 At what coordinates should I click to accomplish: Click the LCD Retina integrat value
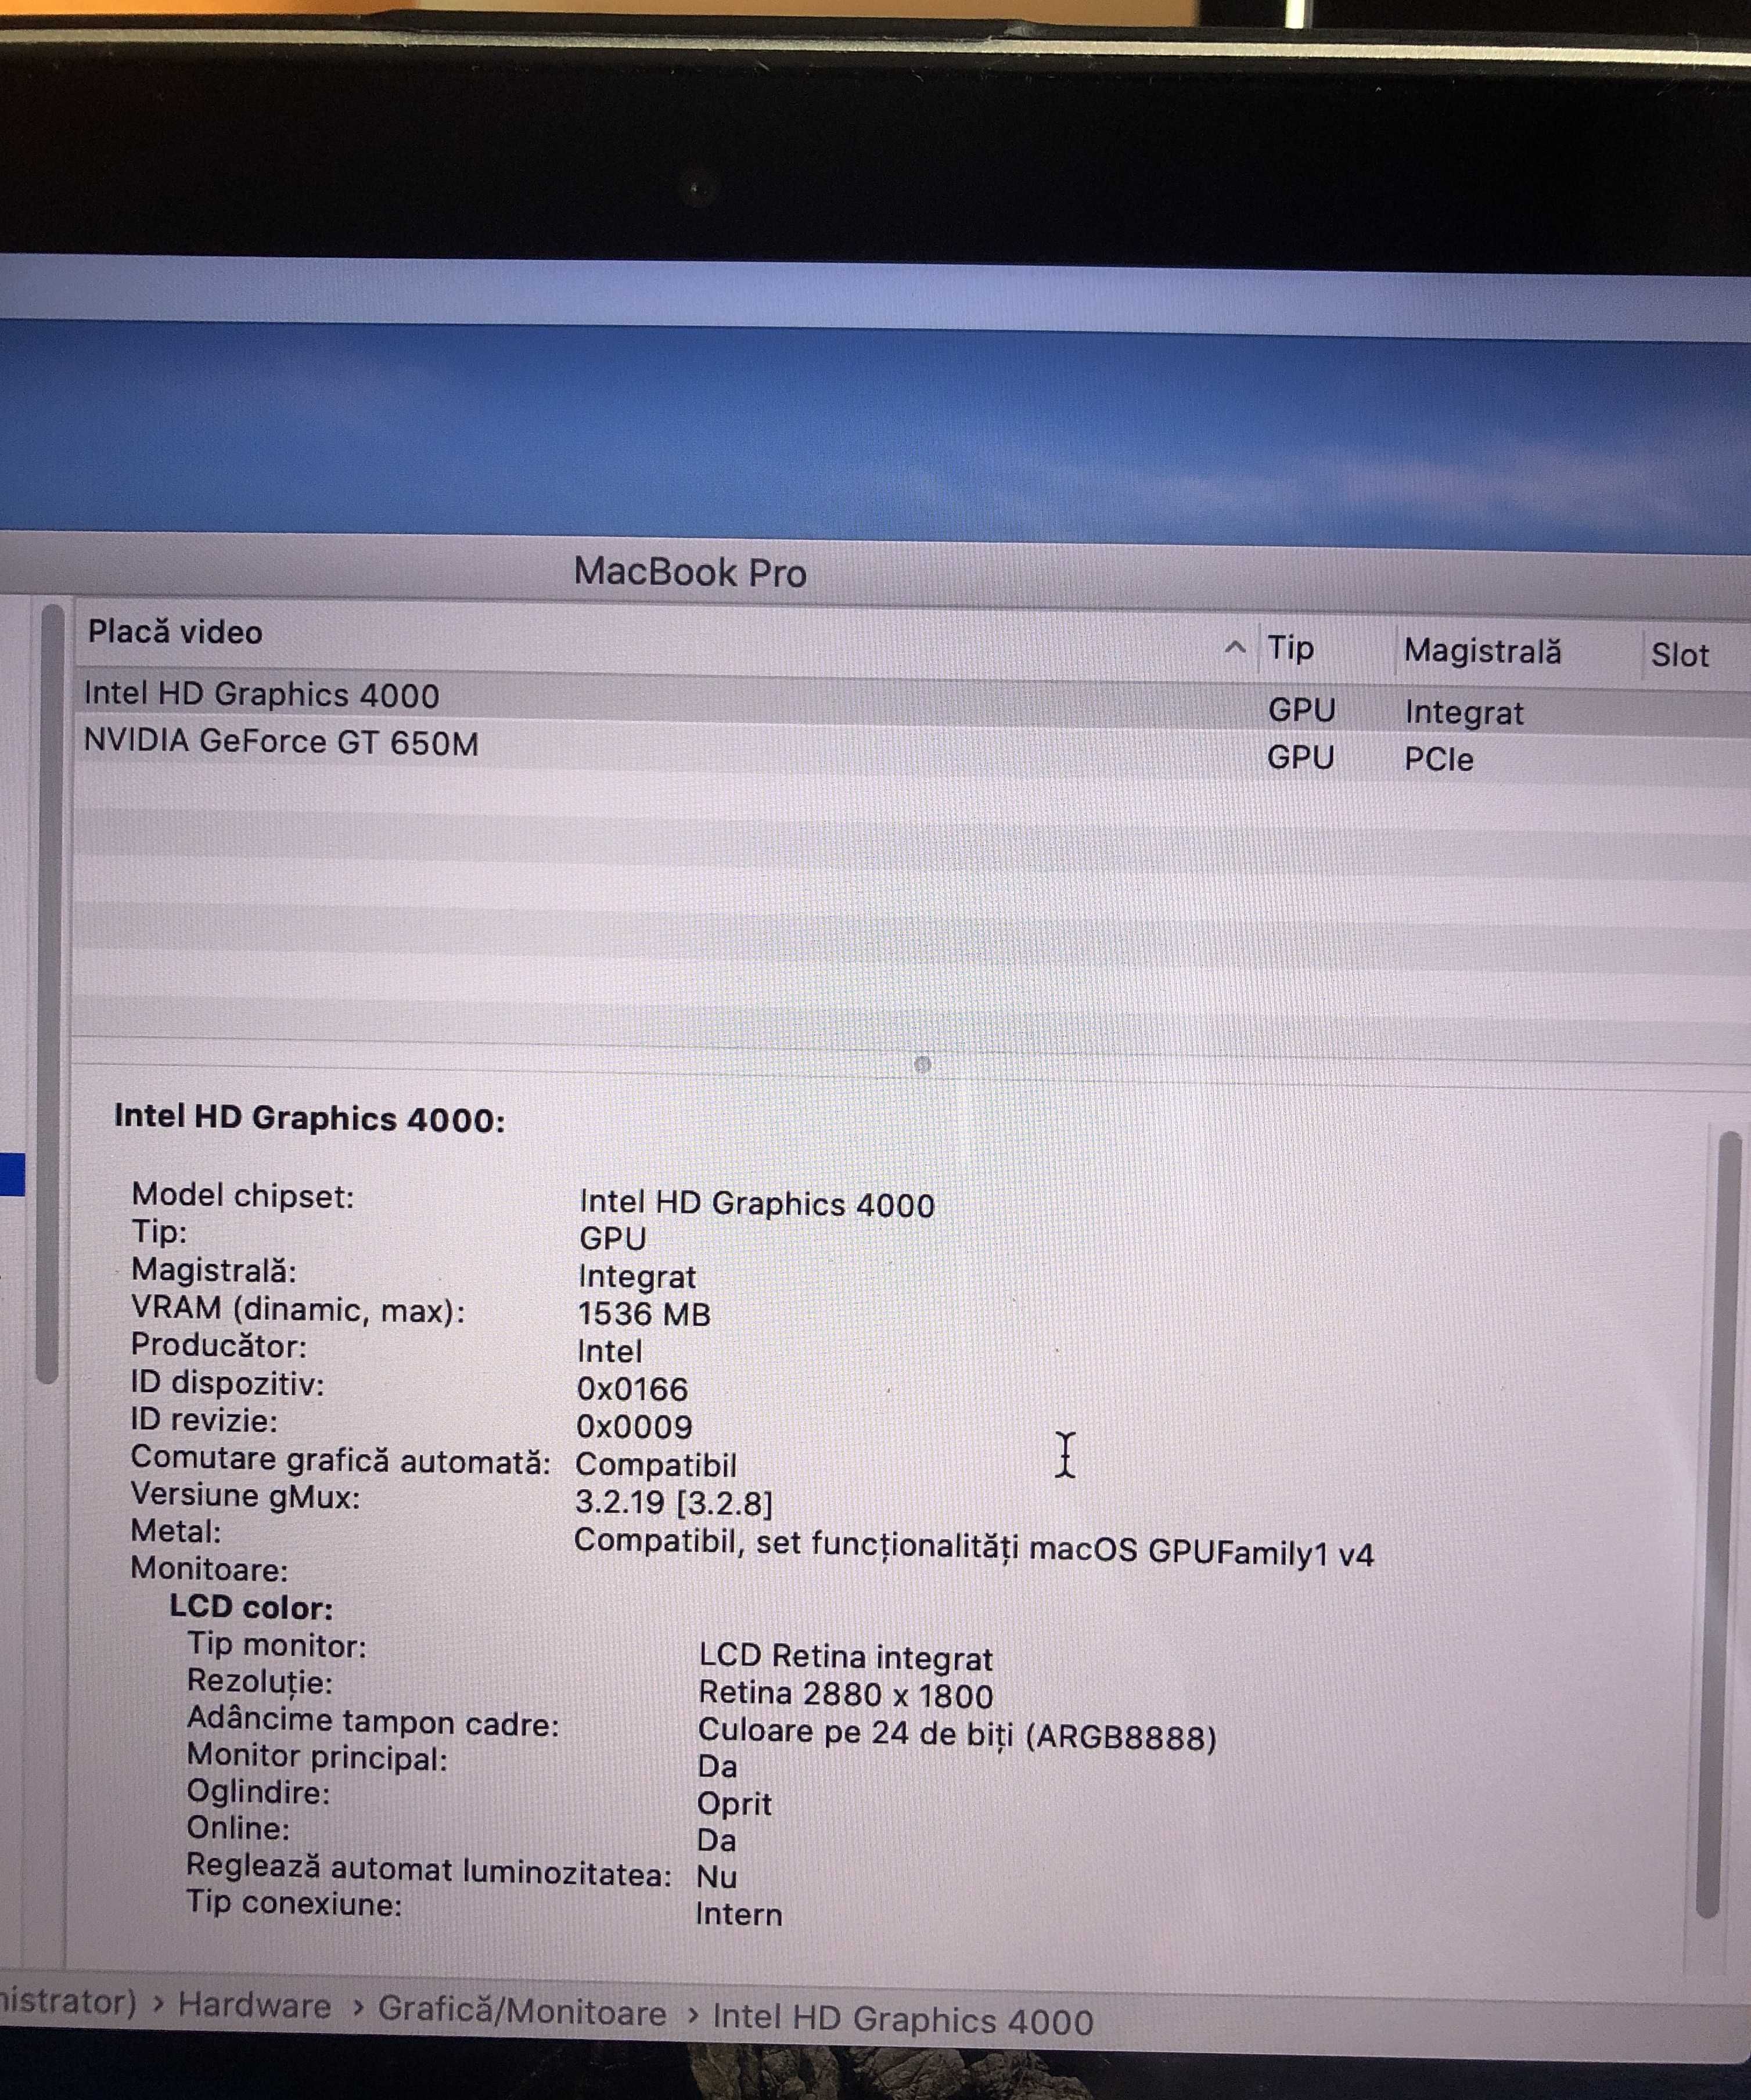(846, 1657)
